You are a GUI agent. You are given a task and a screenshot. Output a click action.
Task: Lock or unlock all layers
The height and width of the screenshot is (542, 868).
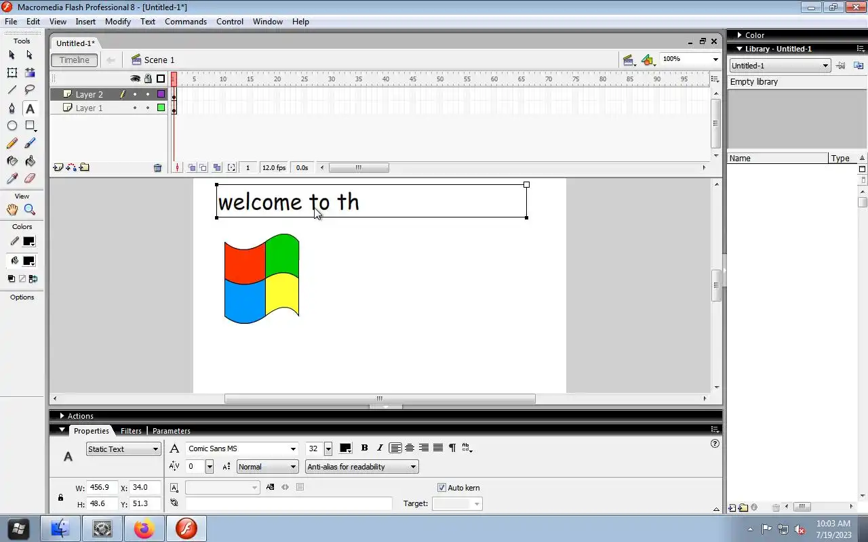point(148,79)
